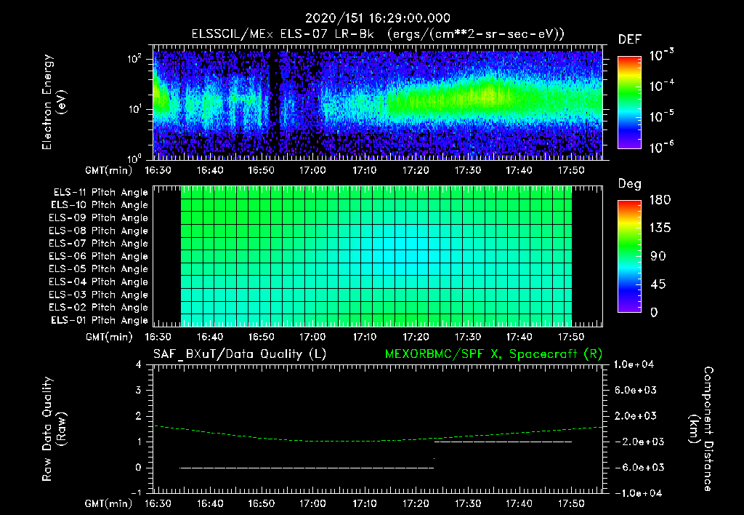744x515 pixels.
Task: Click the 135 value on Deg colorbar
Action: [660, 228]
